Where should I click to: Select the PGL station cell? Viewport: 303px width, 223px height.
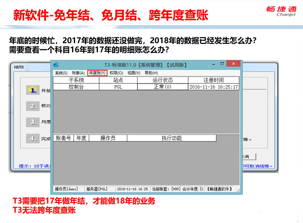[x=118, y=87]
